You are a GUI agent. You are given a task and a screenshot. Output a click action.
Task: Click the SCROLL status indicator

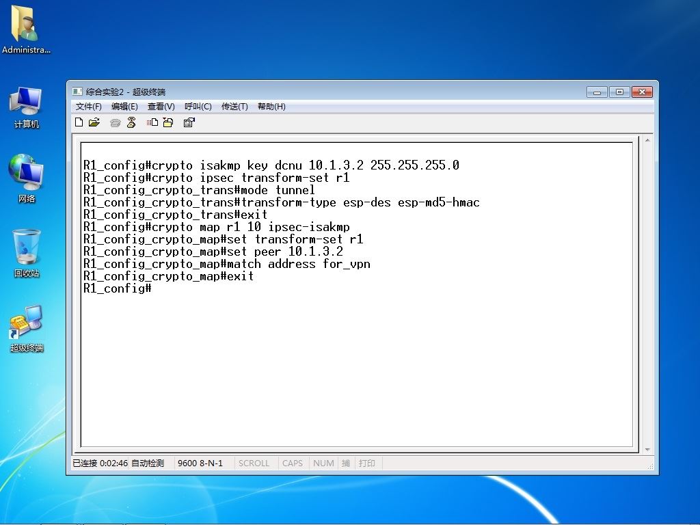click(254, 463)
